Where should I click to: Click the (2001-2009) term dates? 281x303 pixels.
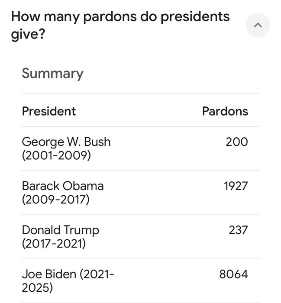pyautogui.click(x=56, y=155)
